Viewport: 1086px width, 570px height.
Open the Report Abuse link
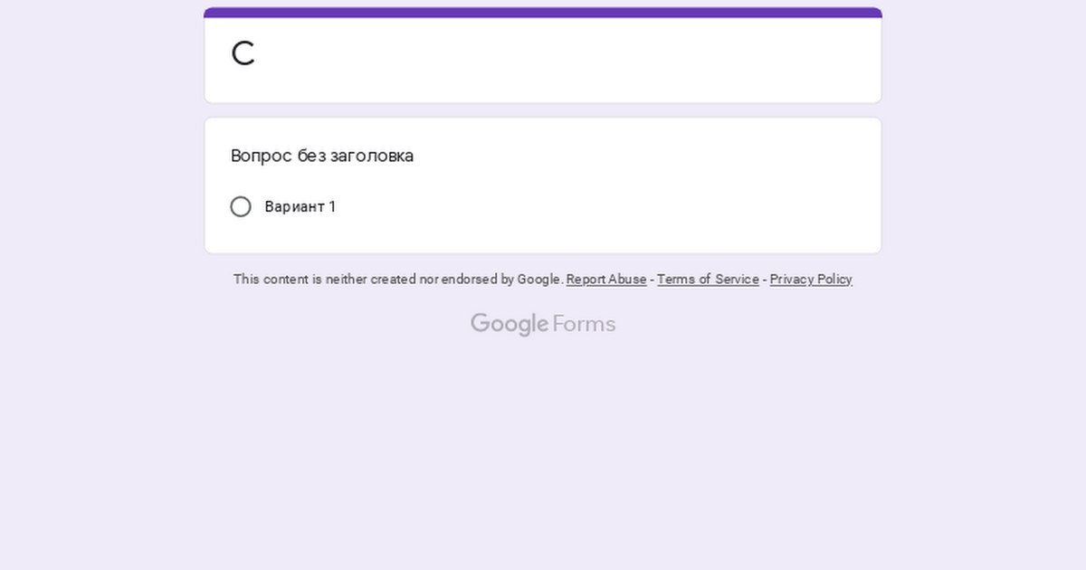[x=606, y=280]
